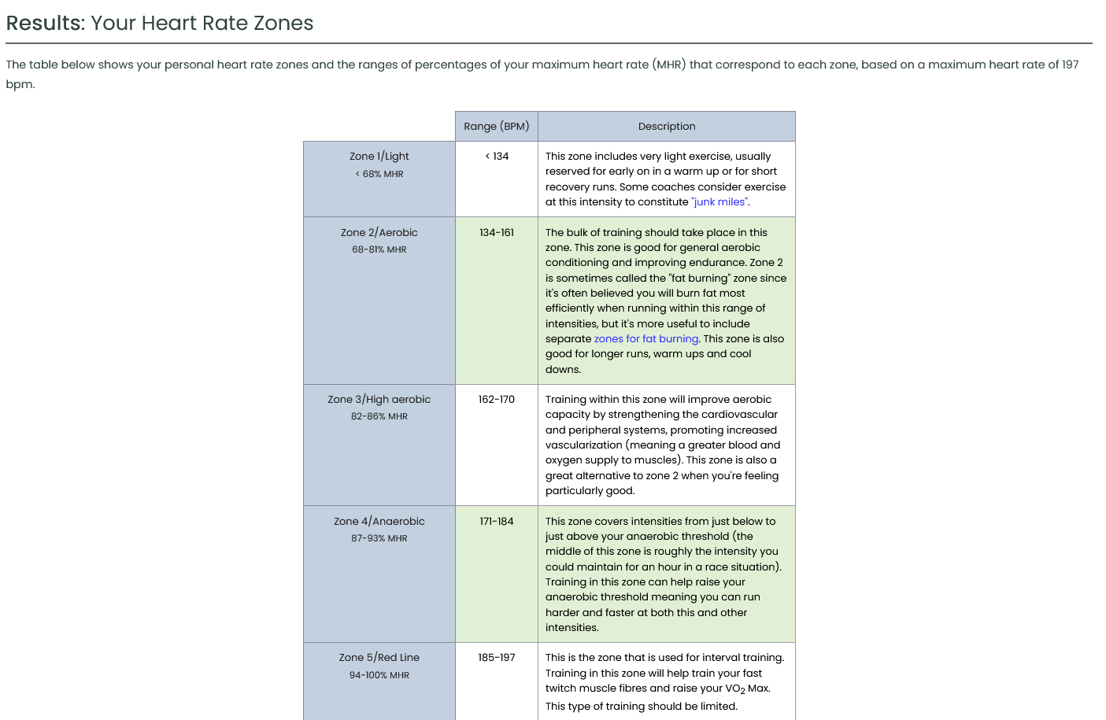Click the Zone 2 description starting "The bulk of training"
Image resolution: width=1106 pixels, height=720 pixels.
click(x=666, y=301)
